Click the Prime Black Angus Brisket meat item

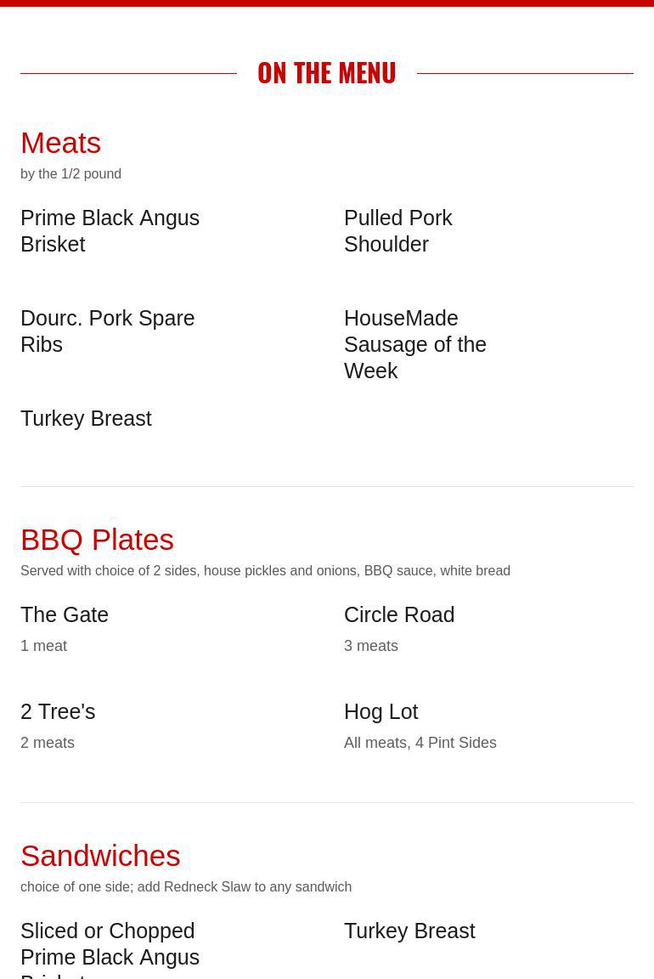[110, 230]
